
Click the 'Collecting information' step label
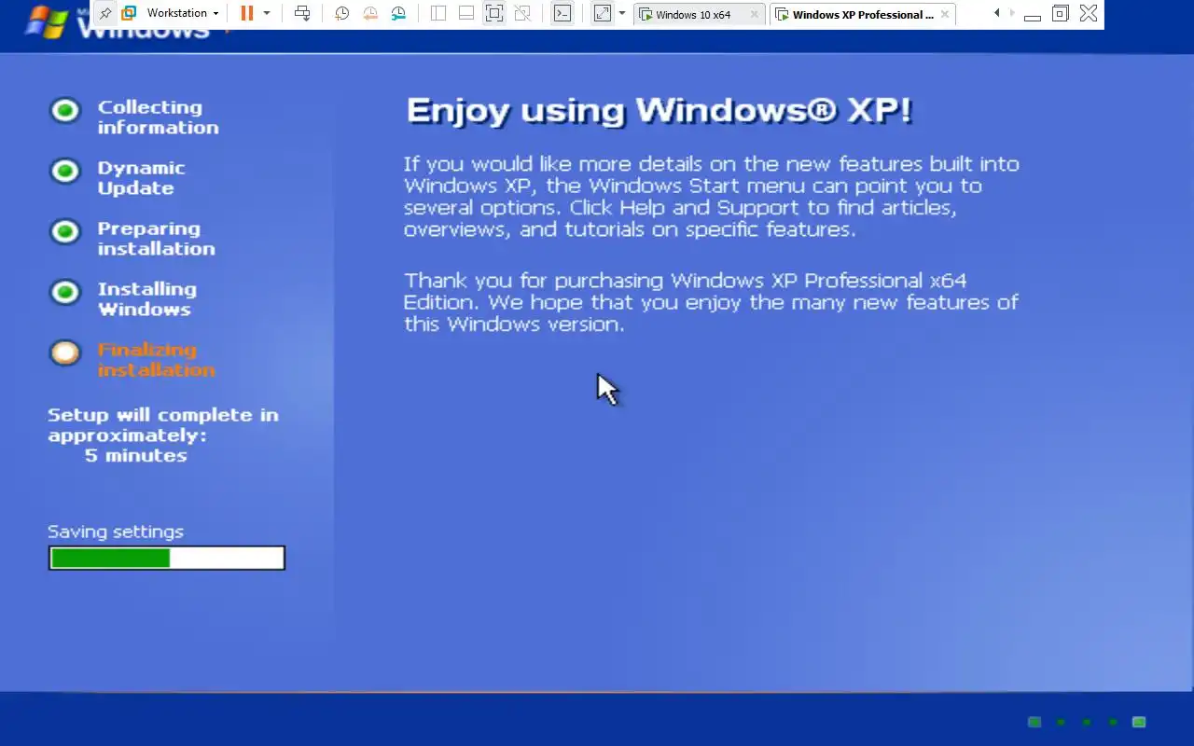tap(159, 117)
